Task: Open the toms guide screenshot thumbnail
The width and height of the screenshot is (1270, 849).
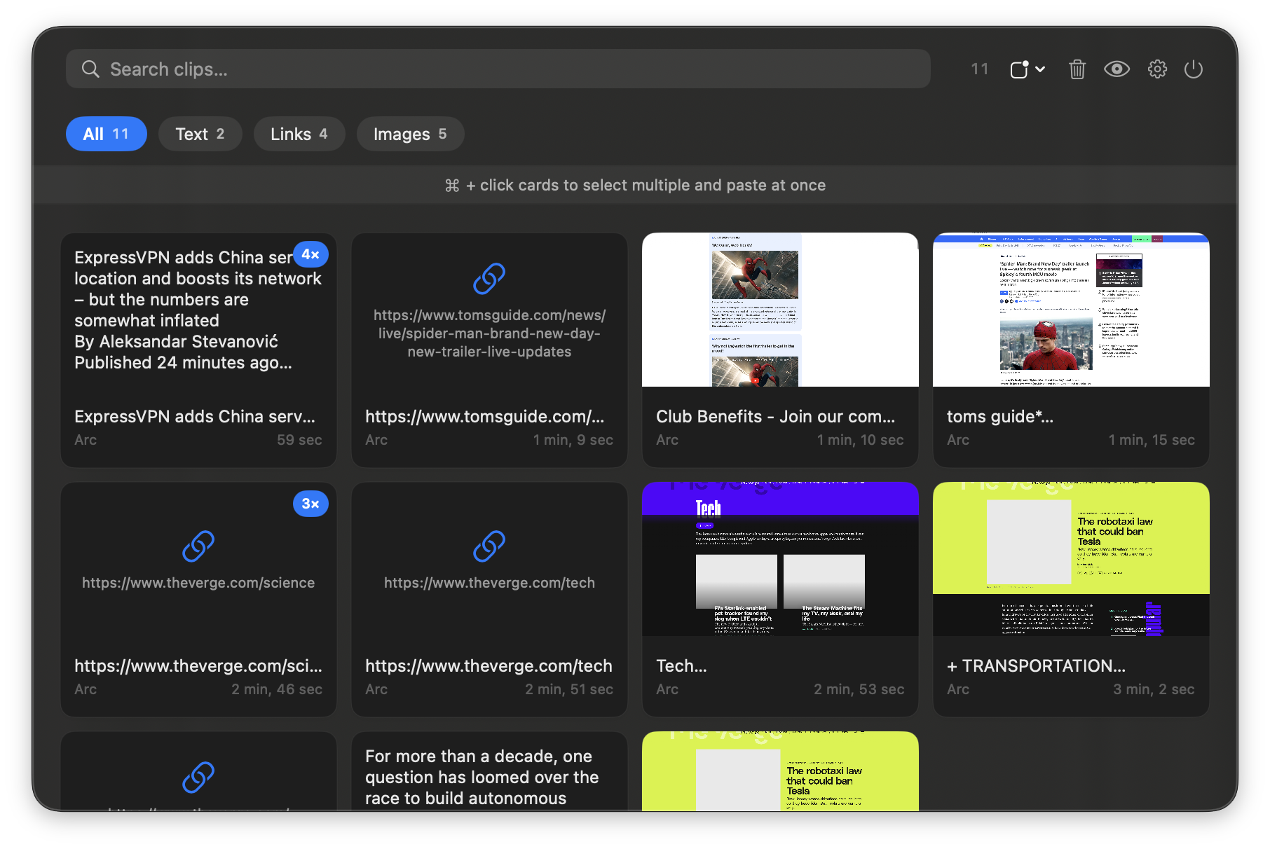Action: coord(1071,310)
